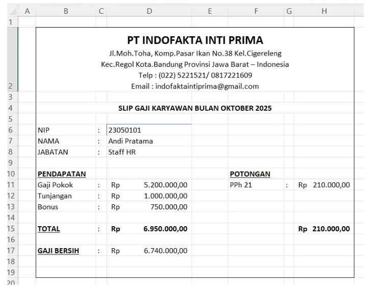Screen dimensions: 371x289
Task: Select the PENDAPATAN heading cell
Action: tap(66, 174)
